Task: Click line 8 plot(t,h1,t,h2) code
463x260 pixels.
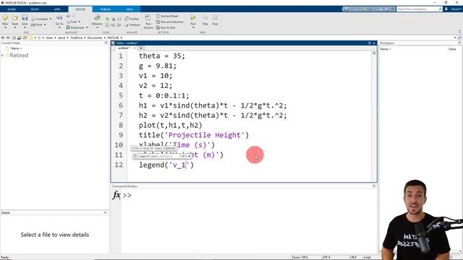Action: pyautogui.click(x=171, y=125)
